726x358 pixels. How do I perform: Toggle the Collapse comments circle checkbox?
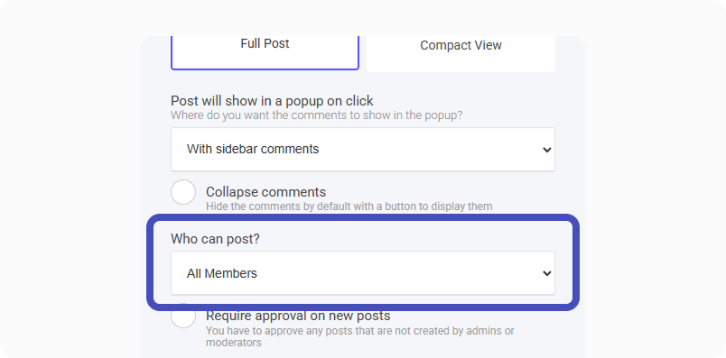pos(183,192)
